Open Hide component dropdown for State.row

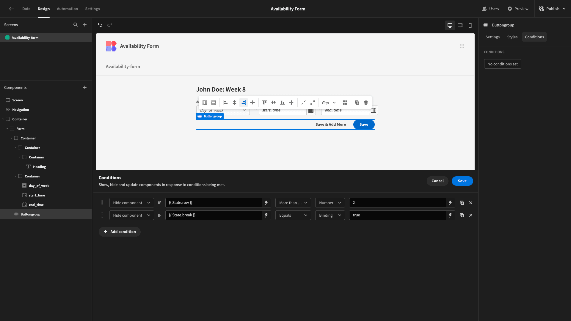coord(132,203)
